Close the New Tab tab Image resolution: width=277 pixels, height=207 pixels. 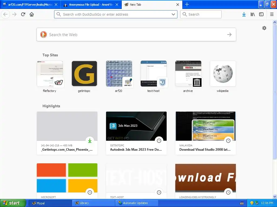pos(178,5)
